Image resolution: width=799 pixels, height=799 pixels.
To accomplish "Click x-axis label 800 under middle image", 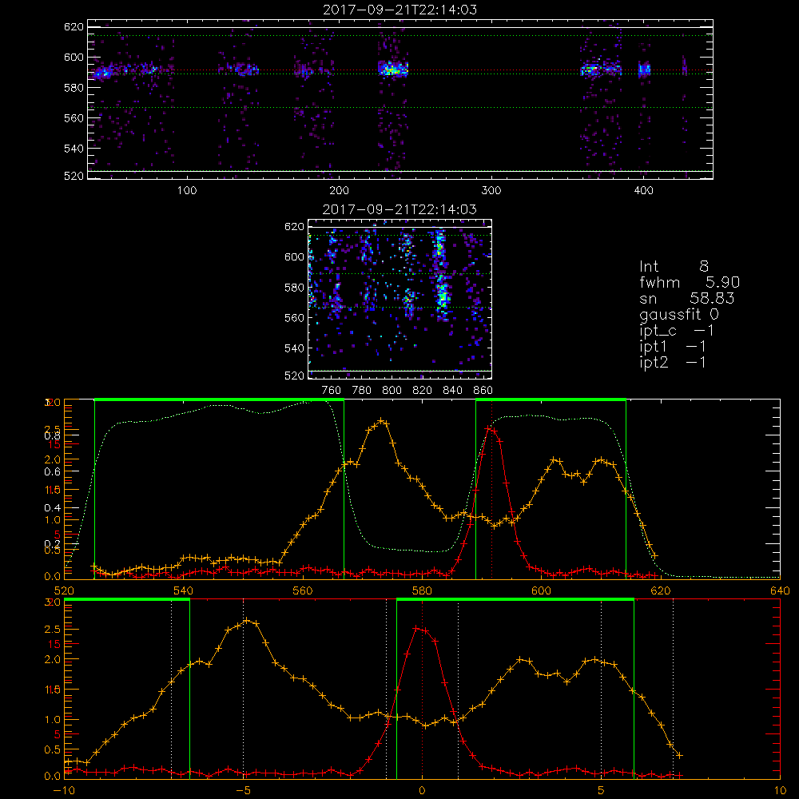I will (392, 391).
